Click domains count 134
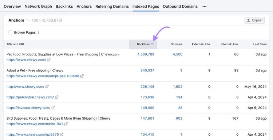Viewport: 273px width, 140px height. [179, 97]
